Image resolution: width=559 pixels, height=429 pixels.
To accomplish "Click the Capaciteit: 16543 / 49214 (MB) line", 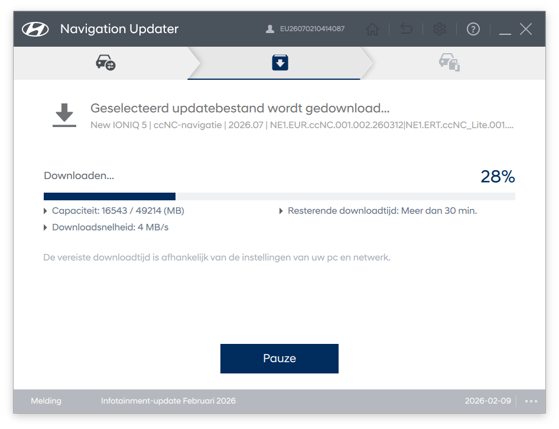I will click(x=118, y=211).
